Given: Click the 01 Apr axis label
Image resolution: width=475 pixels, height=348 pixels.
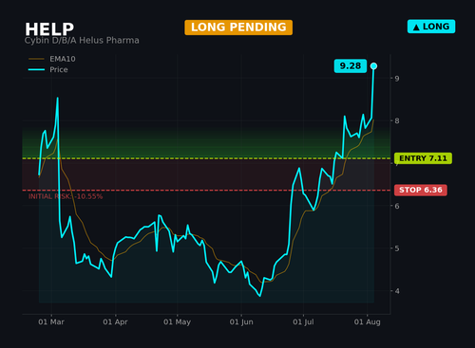Looking at the screenshot, I should point(115,322).
